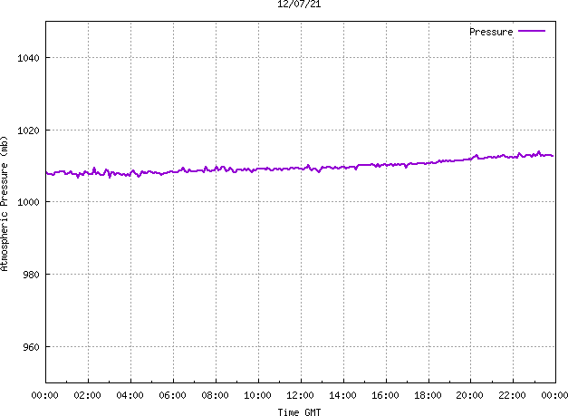Viewport: 568px width, 416px height.
Task: Click the 1040 y-axis tick label
Action: pos(29,58)
